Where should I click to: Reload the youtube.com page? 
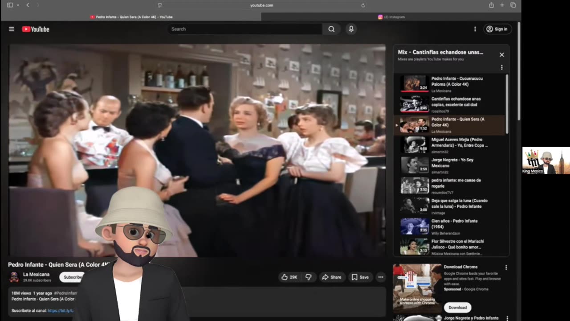tap(363, 5)
